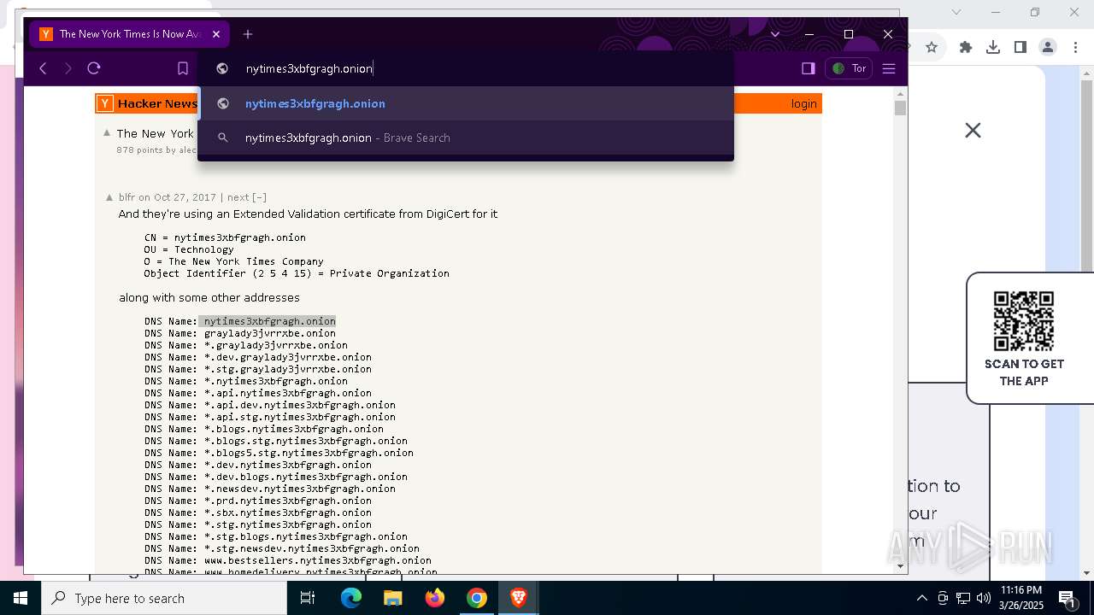Open Task View on the taskbar
Screen dimensions: 1094x615
click(x=308, y=598)
